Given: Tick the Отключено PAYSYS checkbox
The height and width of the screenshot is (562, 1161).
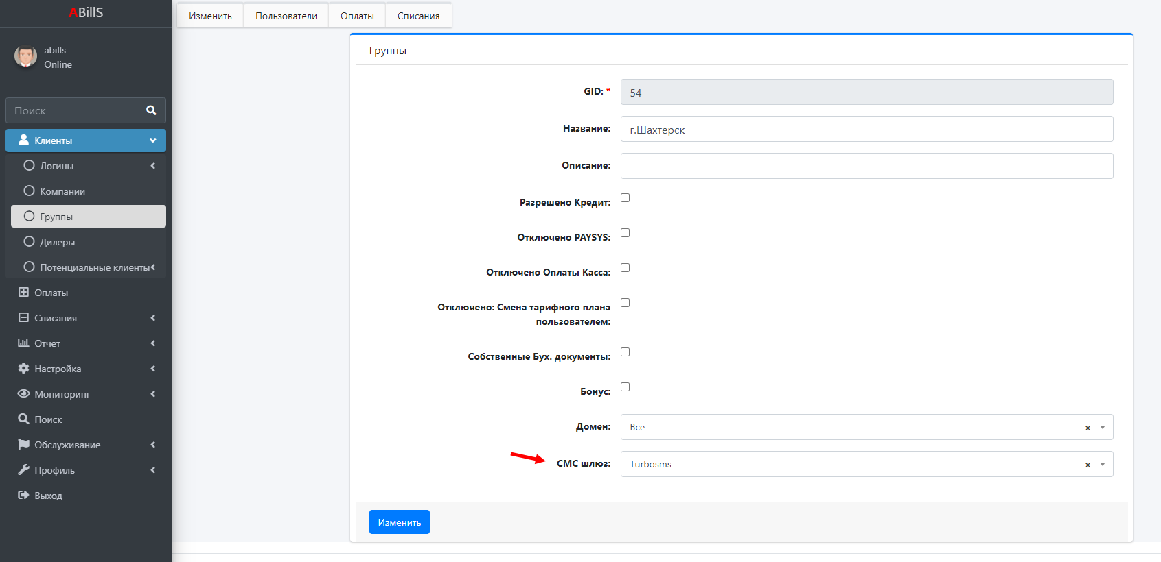Looking at the screenshot, I should pos(625,233).
